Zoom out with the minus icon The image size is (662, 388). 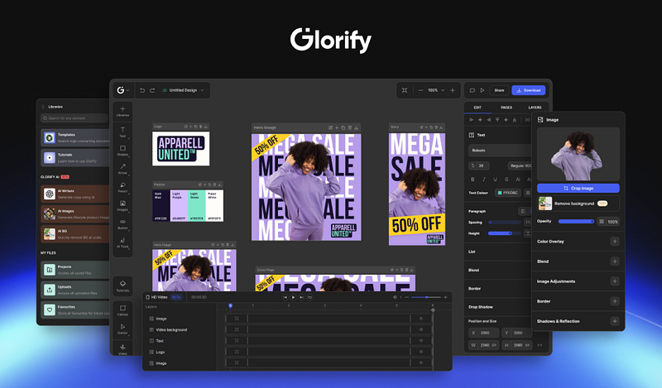pyautogui.click(x=420, y=90)
